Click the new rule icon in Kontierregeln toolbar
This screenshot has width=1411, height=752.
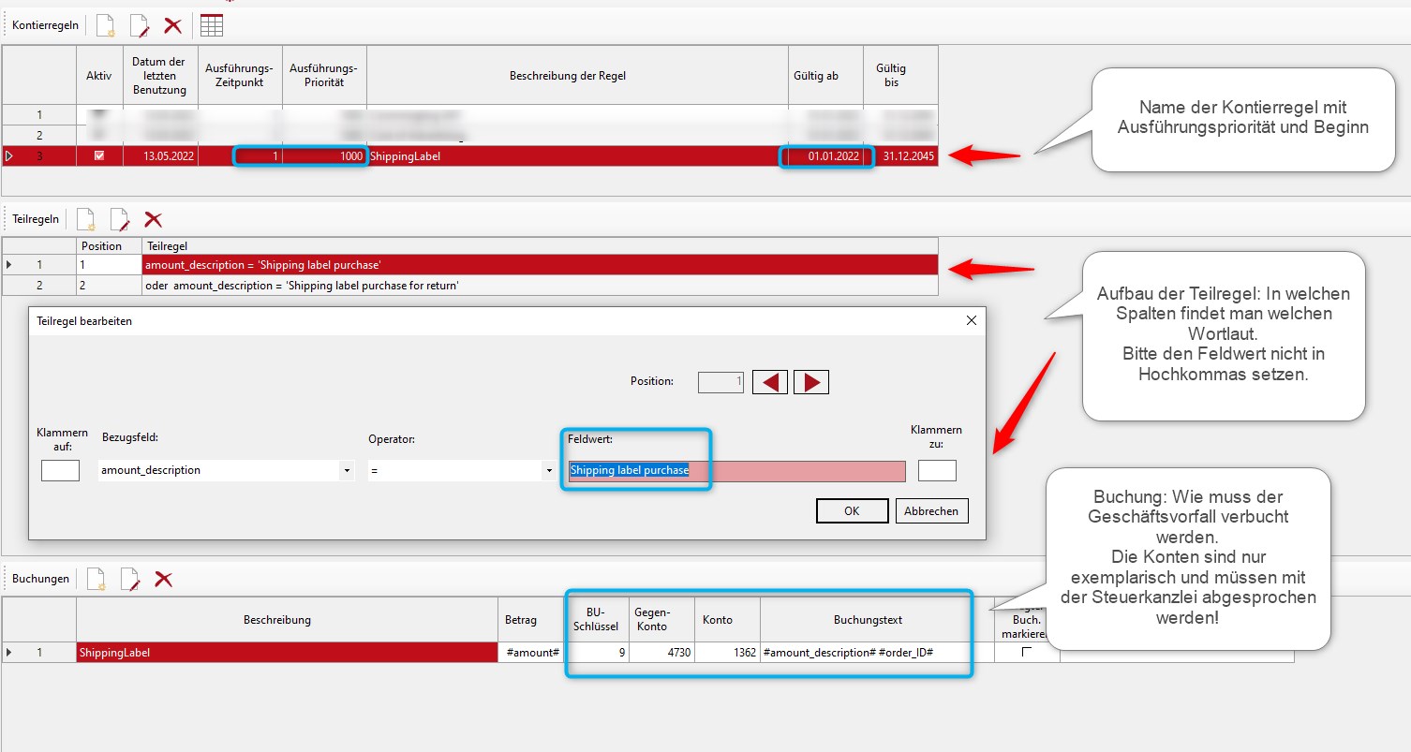(x=105, y=26)
